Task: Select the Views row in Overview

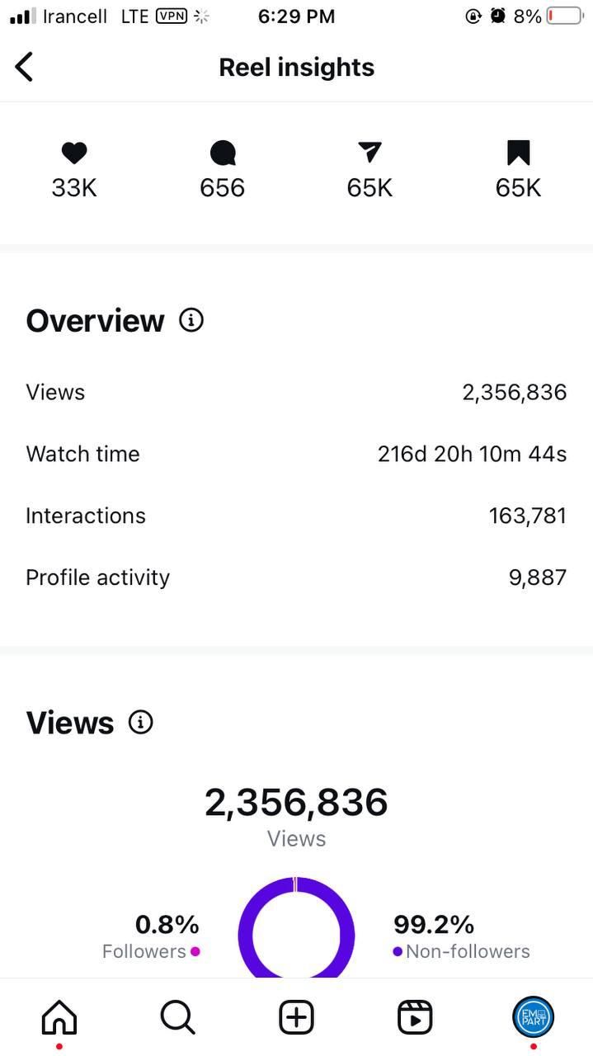Action: pyautogui.click(x=296, y=392)
